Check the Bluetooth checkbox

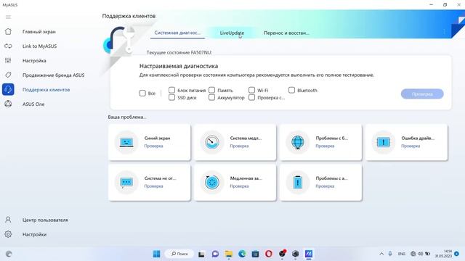click(x=292, y=90)
